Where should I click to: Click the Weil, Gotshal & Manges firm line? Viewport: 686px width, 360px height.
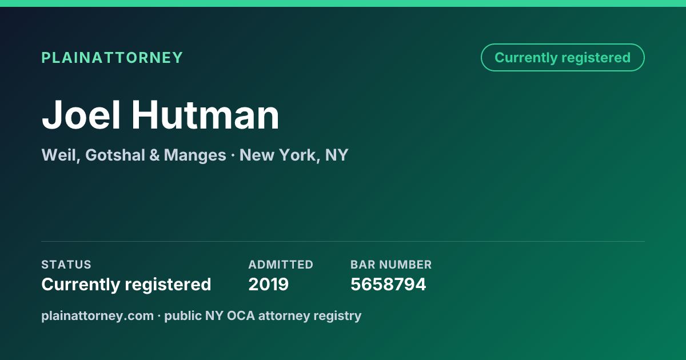[x=134, y=155]
